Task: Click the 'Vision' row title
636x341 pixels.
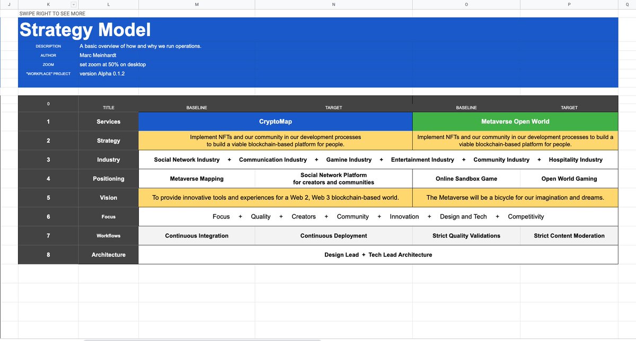Action: point(109,197)
